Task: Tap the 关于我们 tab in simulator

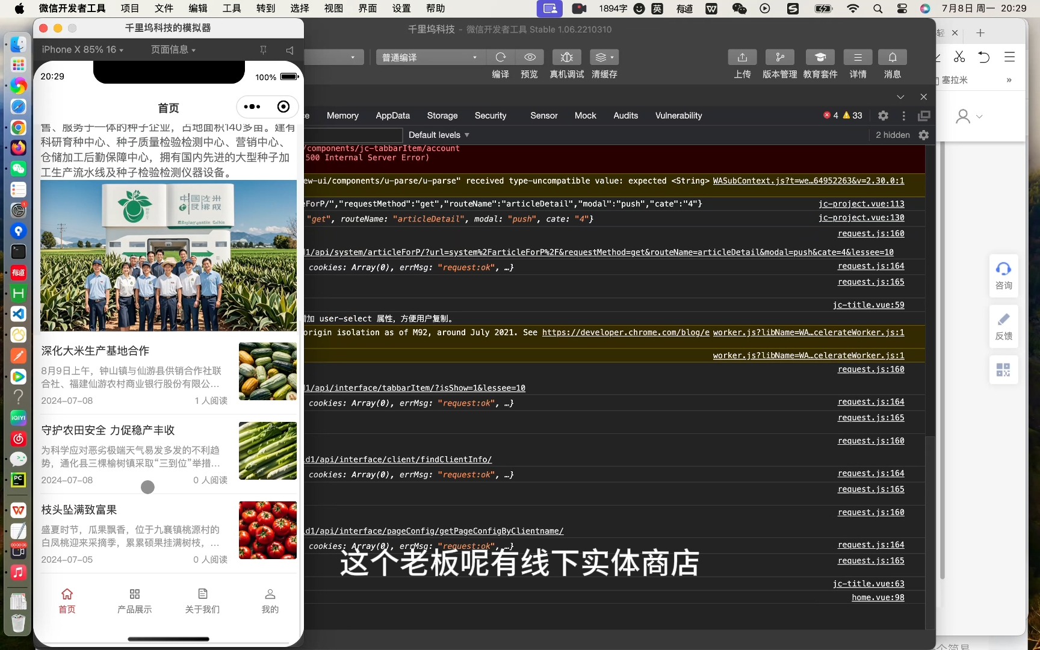Action: click(x=203, y=601)
